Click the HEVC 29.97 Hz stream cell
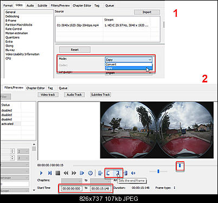218x203 pixels. point(126,26)
